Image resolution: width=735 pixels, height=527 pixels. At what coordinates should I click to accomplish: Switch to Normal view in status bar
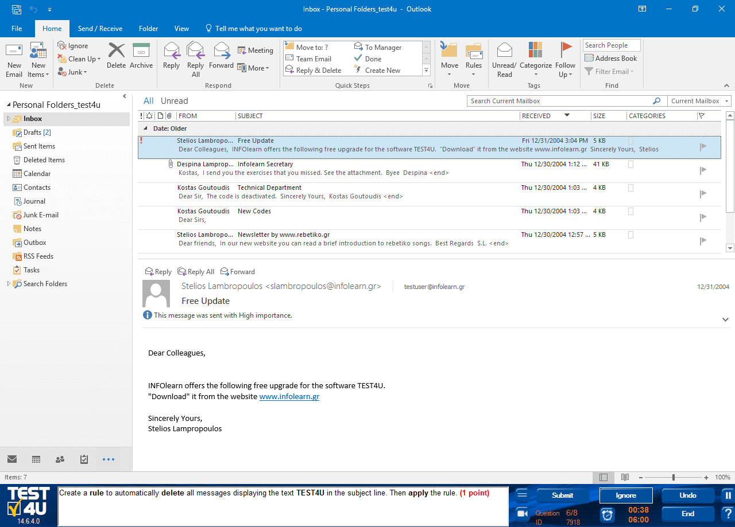pyautogui.click(x=603, y=477)
